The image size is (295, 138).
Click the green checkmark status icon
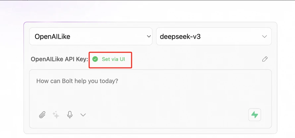click(95, 59)
